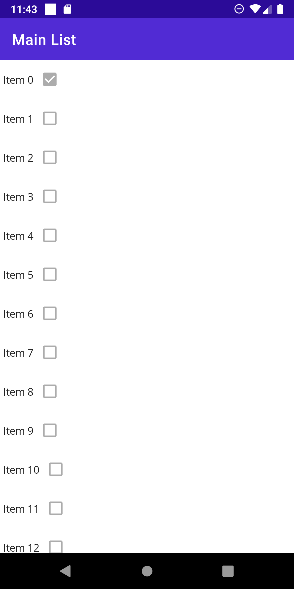This screenshot has width=294, height=589.
Task: Tap the Home navigation button
Action: pos(147,571)
